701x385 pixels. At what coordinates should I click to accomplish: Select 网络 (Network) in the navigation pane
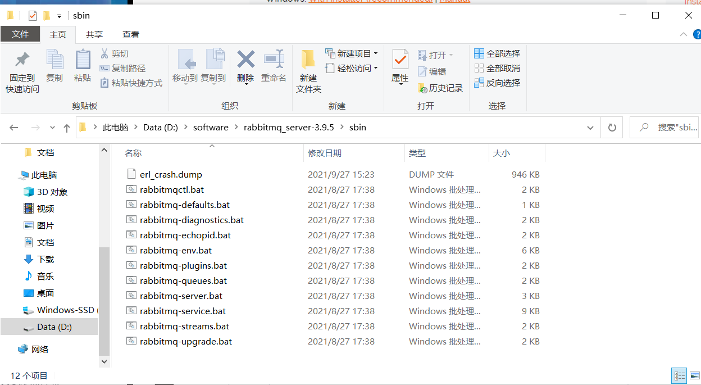[39, 349]
